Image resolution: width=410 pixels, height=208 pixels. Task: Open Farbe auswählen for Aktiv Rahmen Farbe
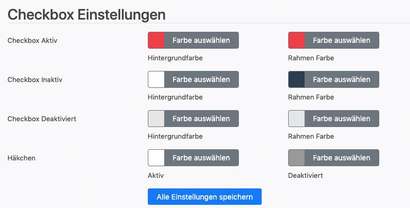[x=342, y=40]
